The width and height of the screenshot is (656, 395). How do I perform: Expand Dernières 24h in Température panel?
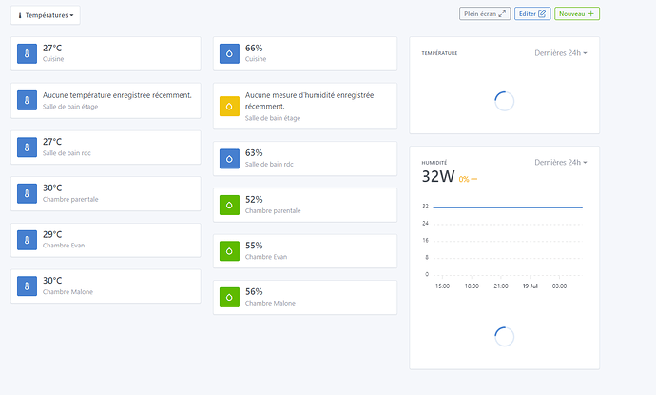coord(561,53)
